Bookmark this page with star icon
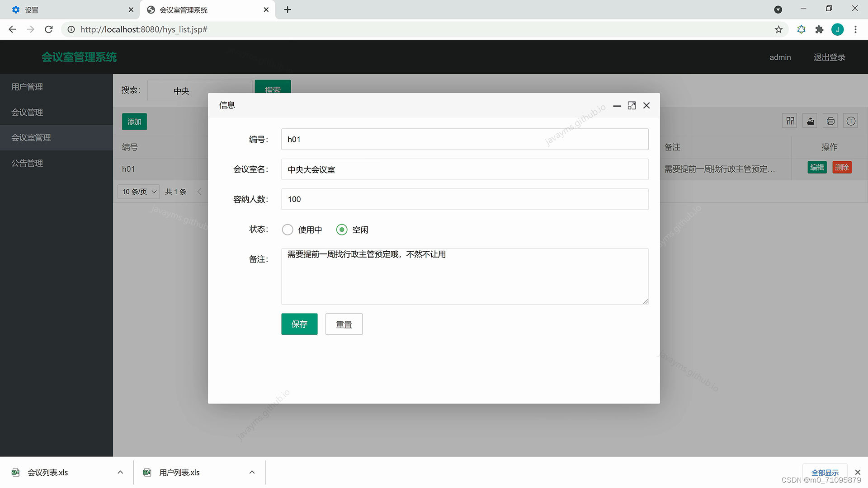 [778, 29]
